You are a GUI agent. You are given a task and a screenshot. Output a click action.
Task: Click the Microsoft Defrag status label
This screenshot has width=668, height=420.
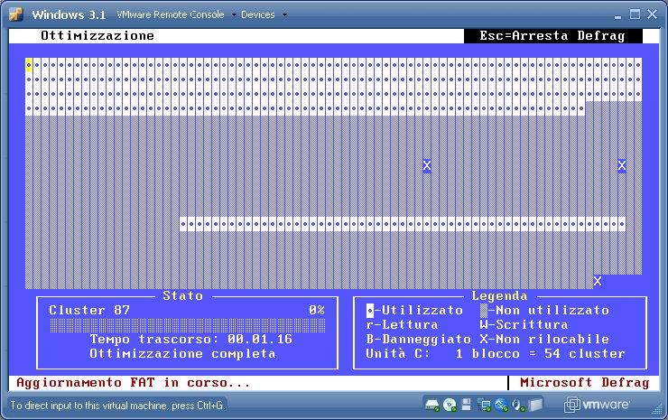point(583,382)
